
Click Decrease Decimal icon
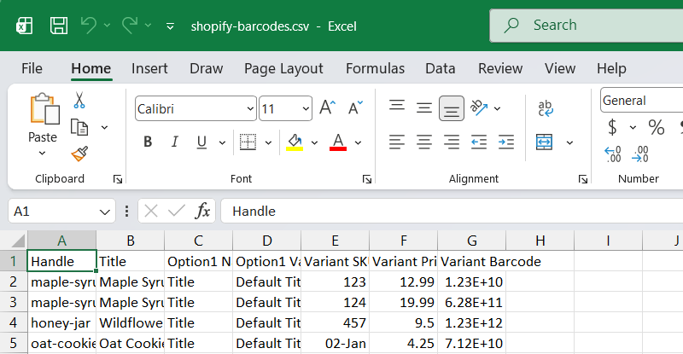coord(640,154)
